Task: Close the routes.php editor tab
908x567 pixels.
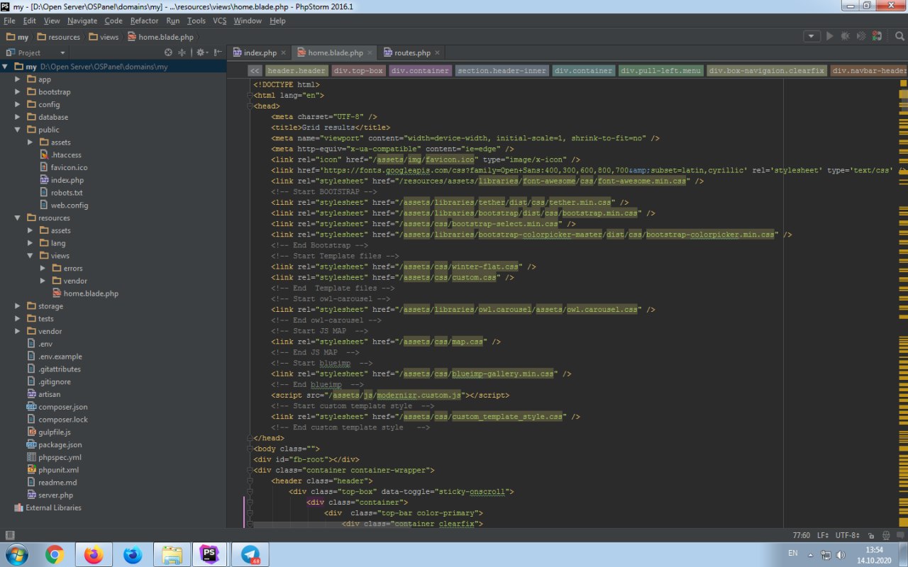Action: tap(438, 52)
